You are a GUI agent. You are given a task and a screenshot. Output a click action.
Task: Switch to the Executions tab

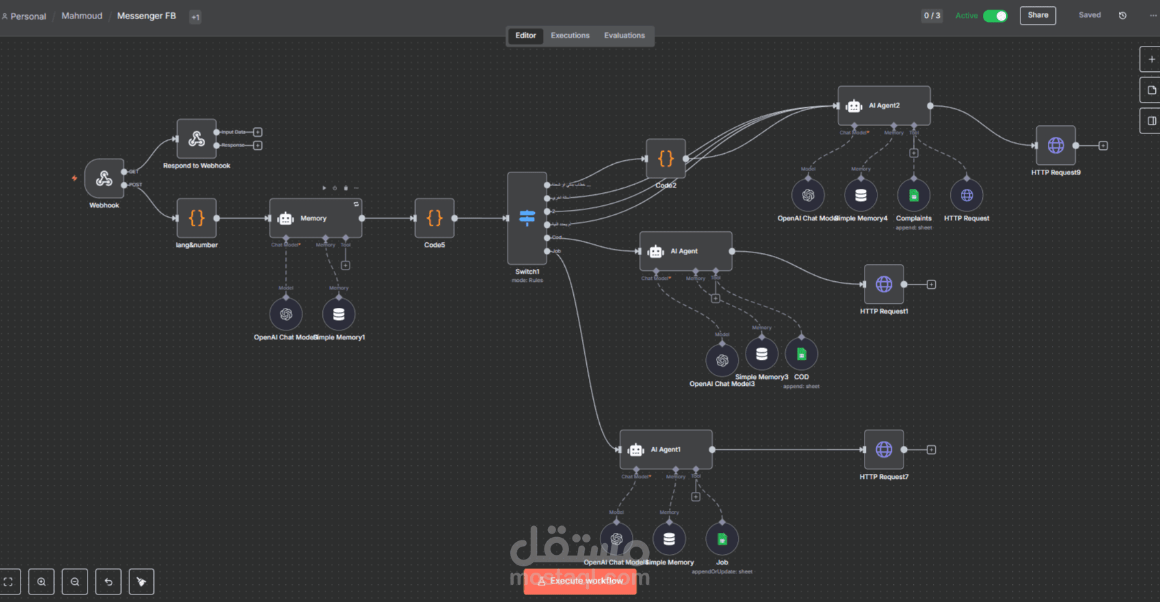tap(570, 36)
